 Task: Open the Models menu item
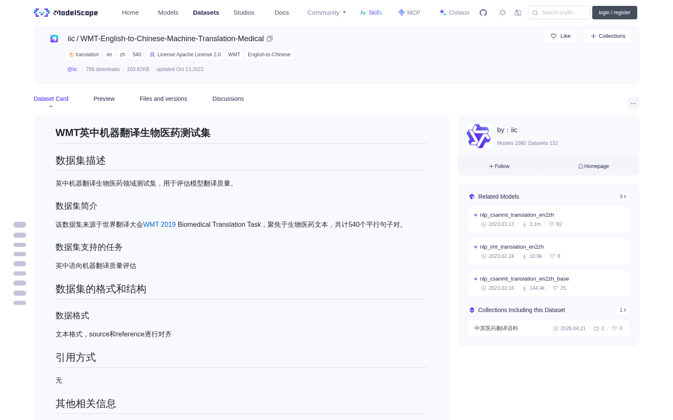click(x=168, y=13)
